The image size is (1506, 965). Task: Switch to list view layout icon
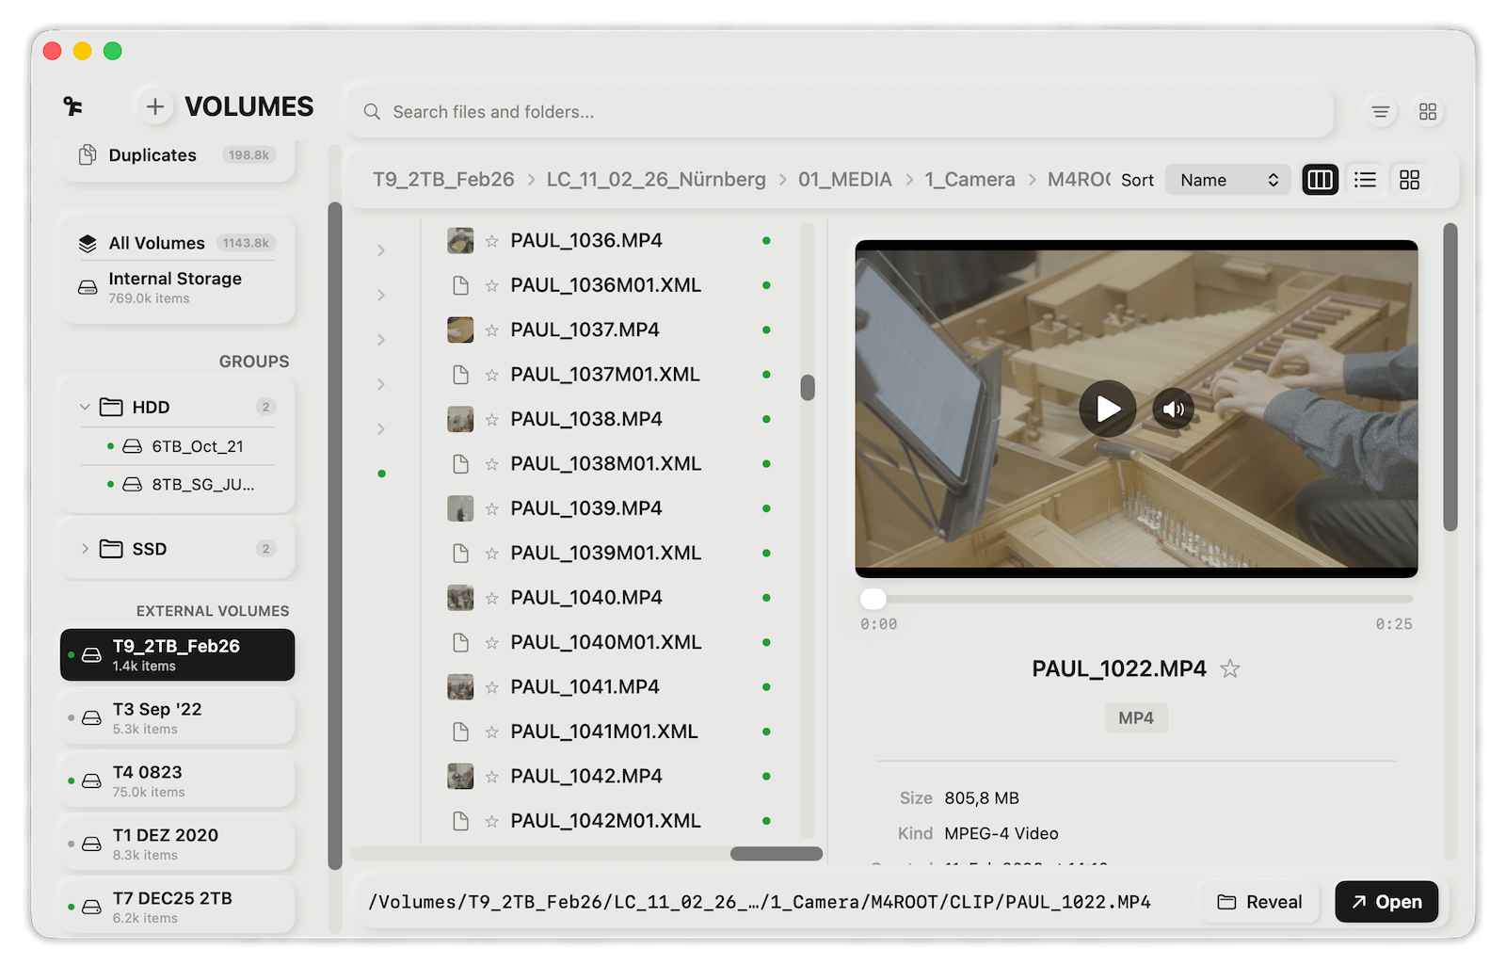[x=1365, y=179]
